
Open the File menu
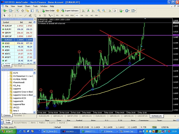pos(7,6)
